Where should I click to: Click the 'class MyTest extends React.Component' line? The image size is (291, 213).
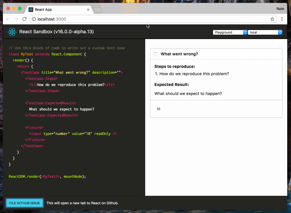tap(47, 54)
